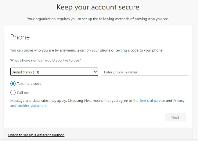Click the country selector chevron arrow
This screenshot has height=141, width=202.
(x=95, y=72)
